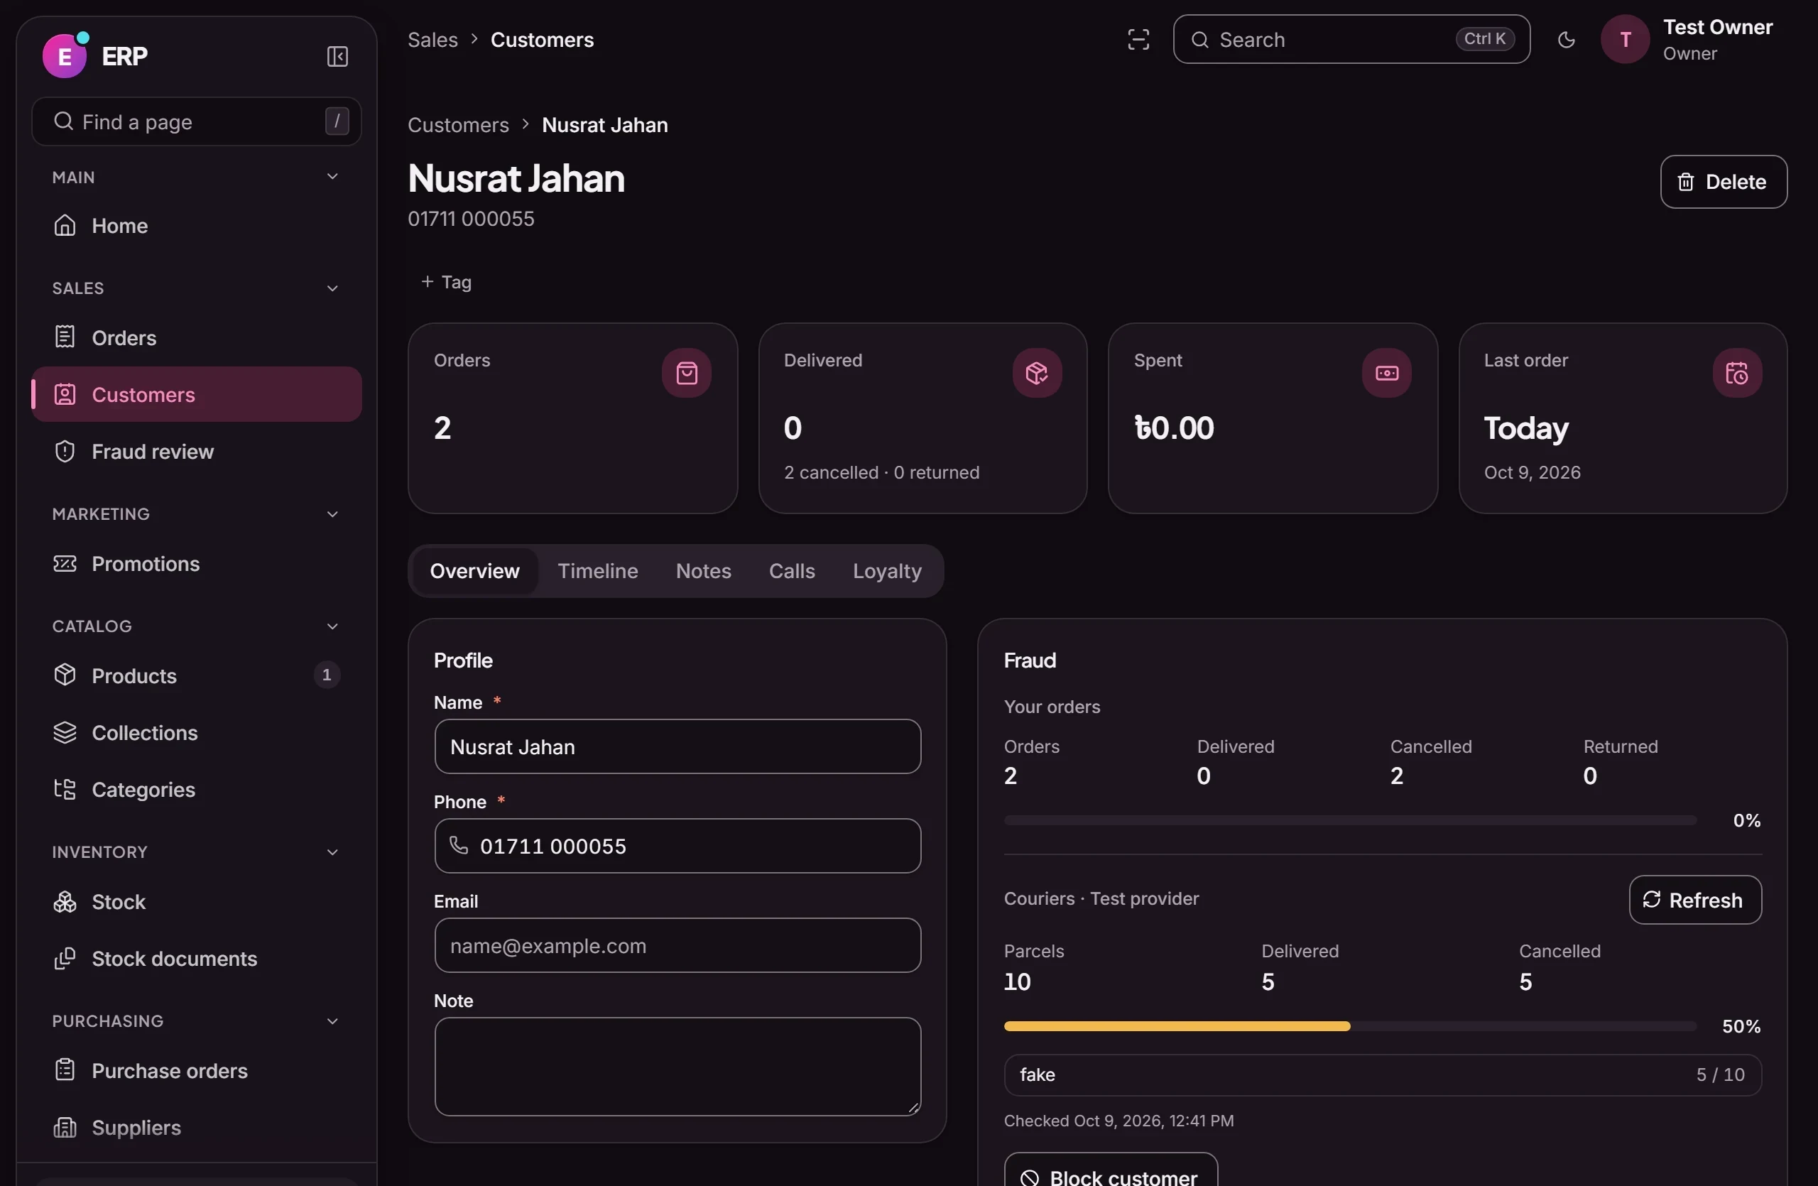Viewport: 1818px width, 1186px height.
Task: Switch to the Loyalty tab
Action: tap(887, 571)
